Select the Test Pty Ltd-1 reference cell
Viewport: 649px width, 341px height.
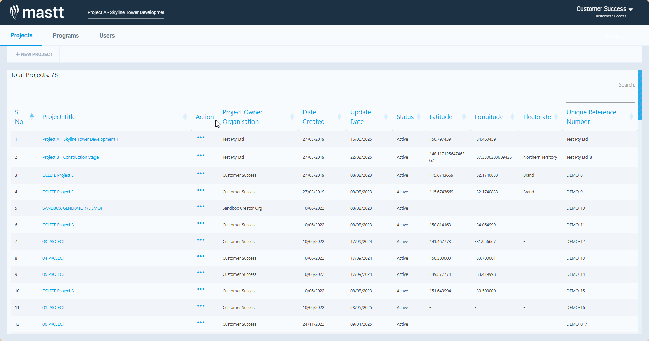[579, 139]
